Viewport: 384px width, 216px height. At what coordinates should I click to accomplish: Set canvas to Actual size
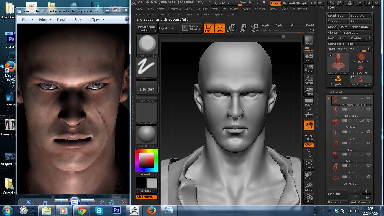[x=309, y=80]
